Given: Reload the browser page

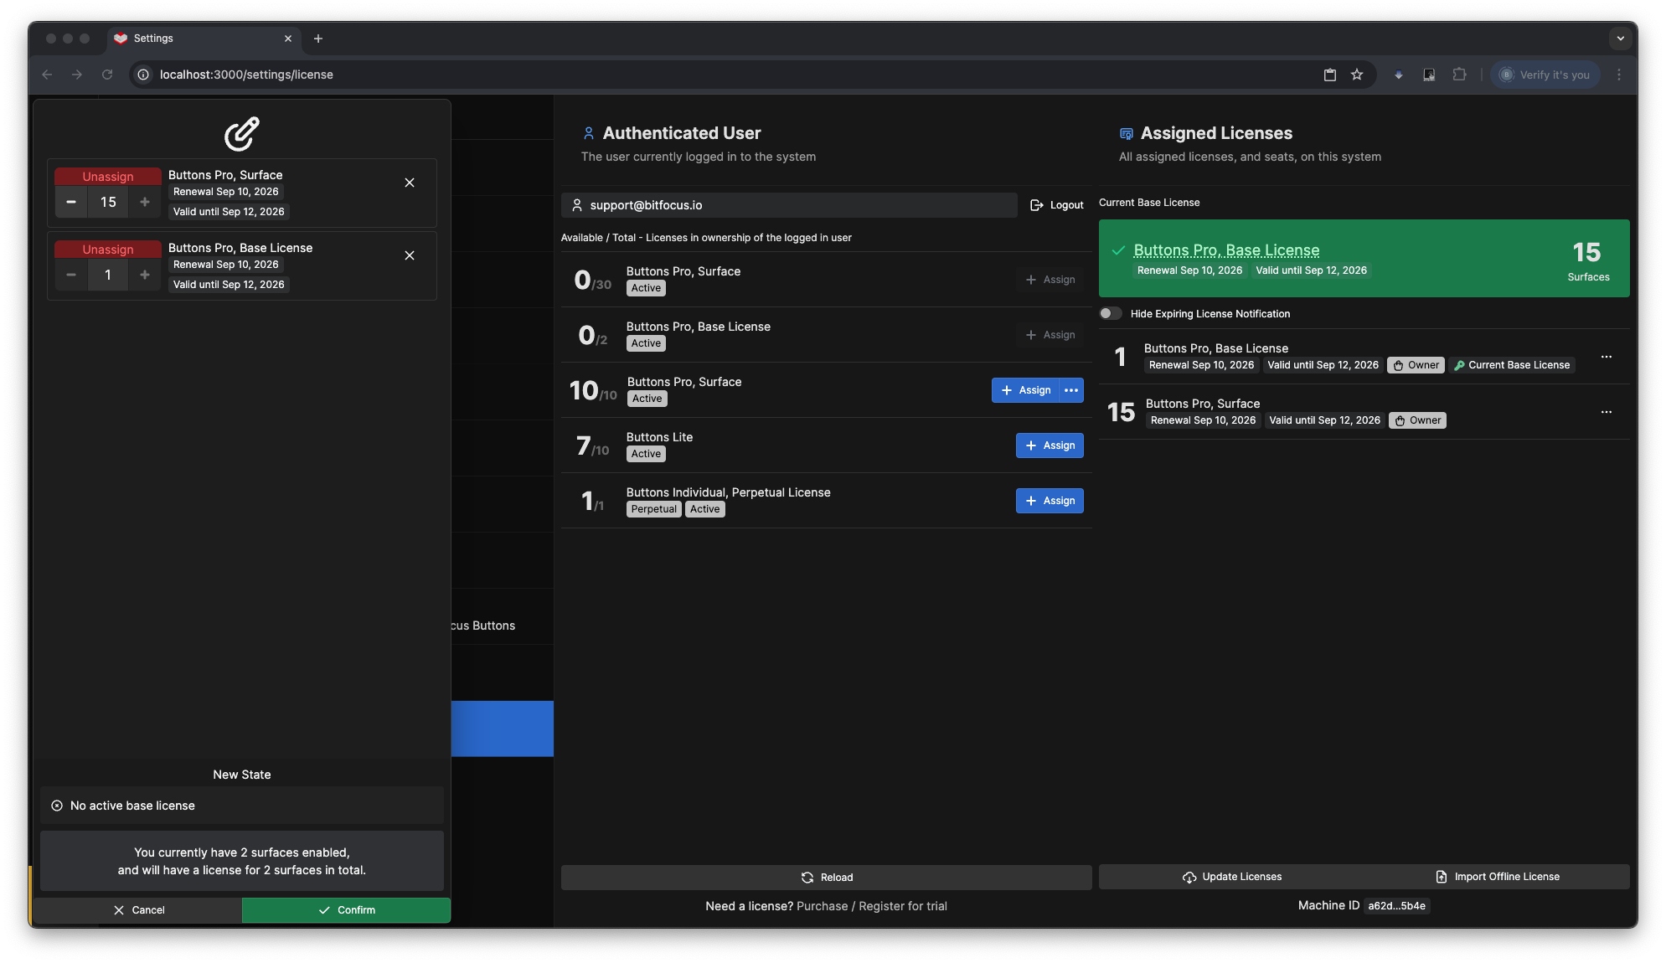Looking at the screenshot, I should (x=107, y=75).
